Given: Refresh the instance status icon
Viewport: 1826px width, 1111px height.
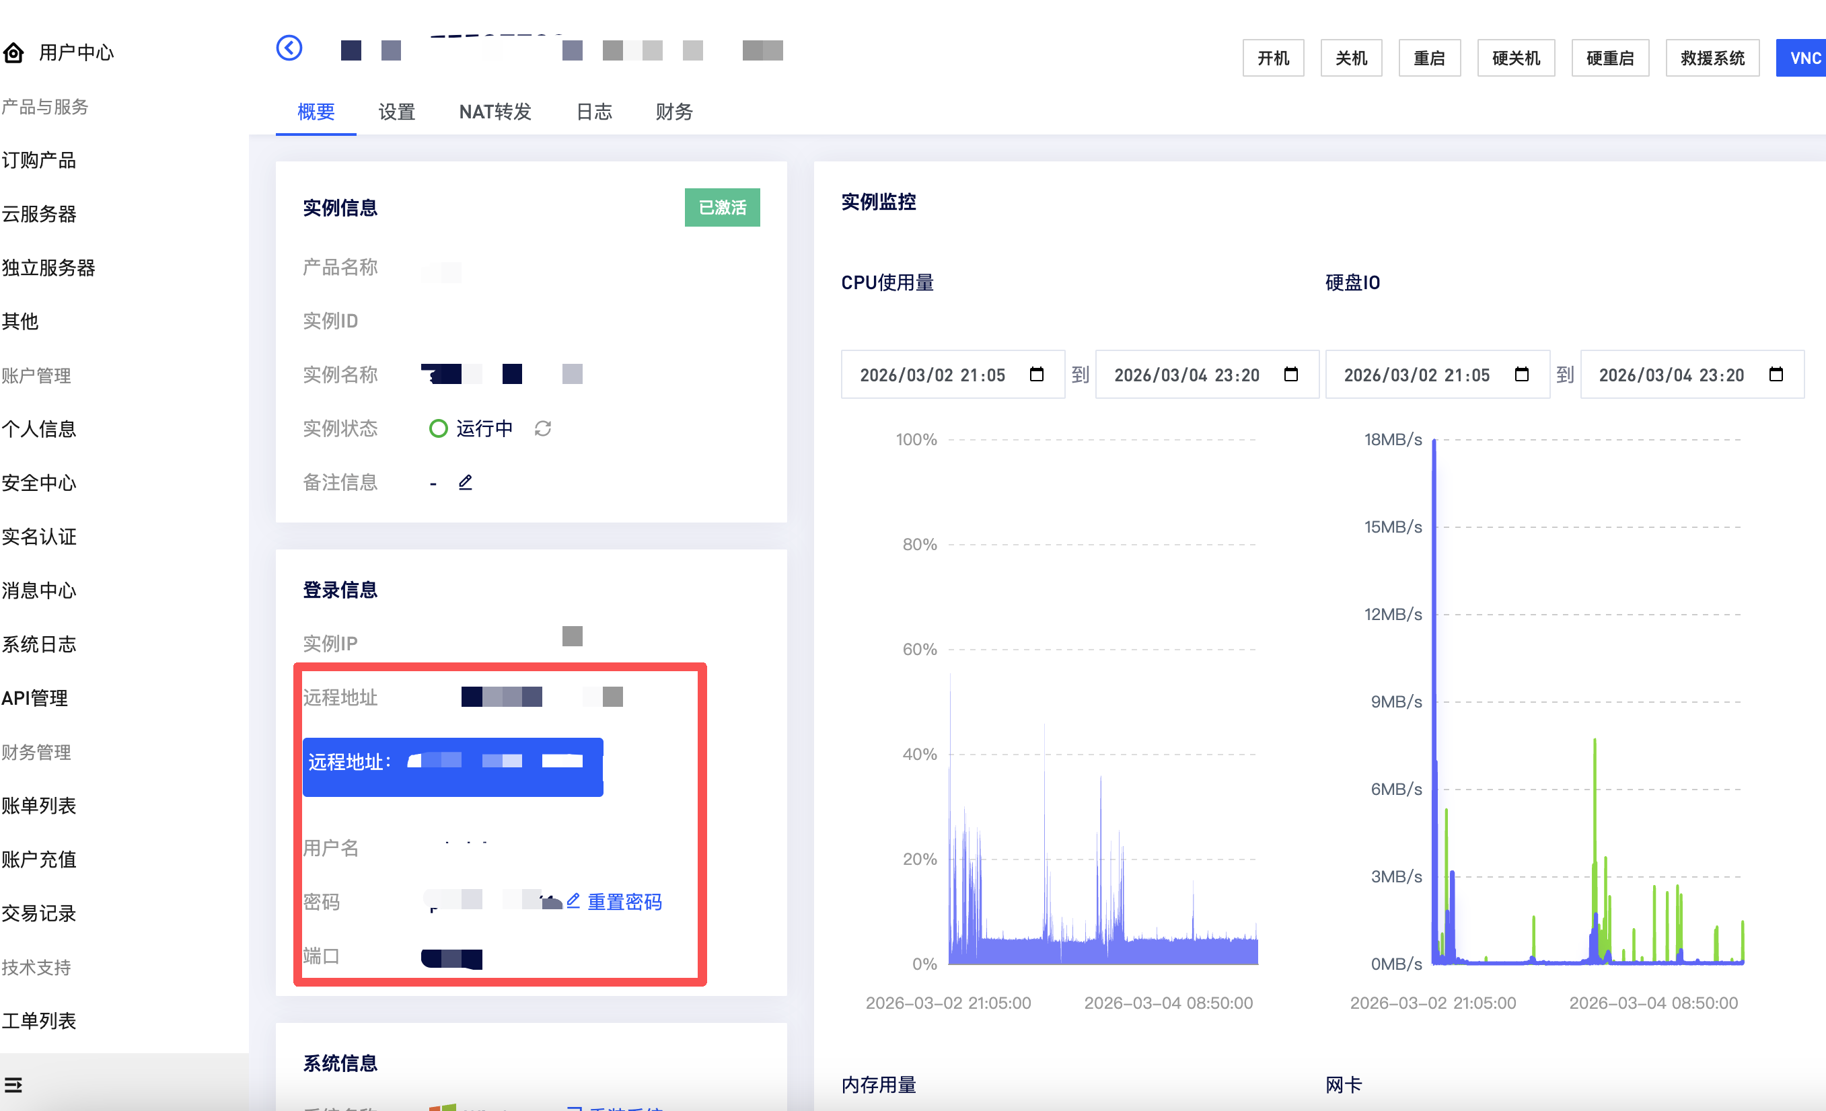Looking at the screenshot, I should click(542, 429).
